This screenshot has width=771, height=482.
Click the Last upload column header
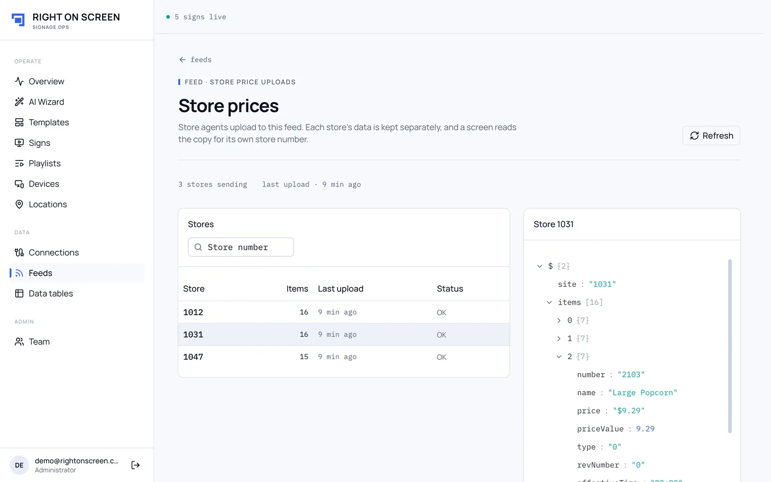point(341,289)
